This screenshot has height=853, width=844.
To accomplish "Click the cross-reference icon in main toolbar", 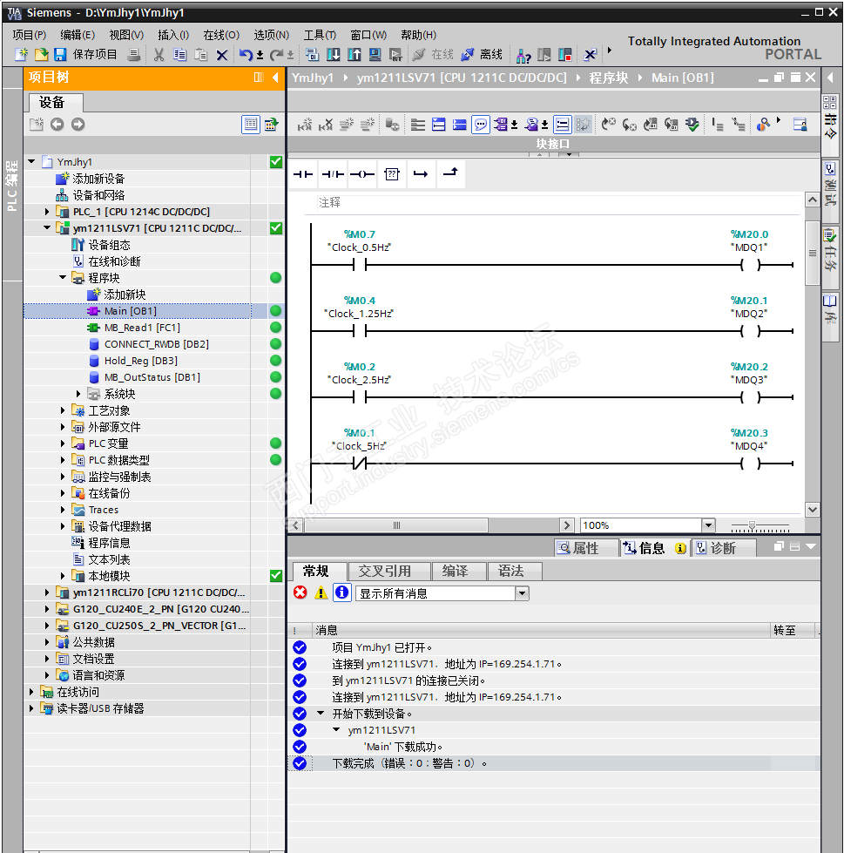I will click(x=590, y=54).
